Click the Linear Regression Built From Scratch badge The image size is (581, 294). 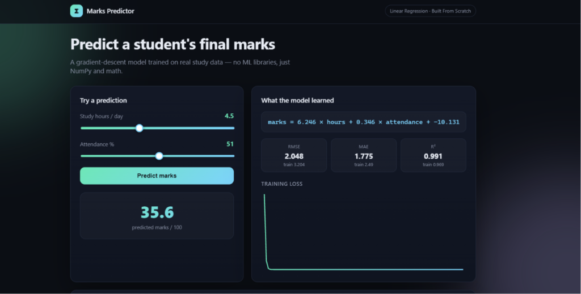tap(430, 11)
